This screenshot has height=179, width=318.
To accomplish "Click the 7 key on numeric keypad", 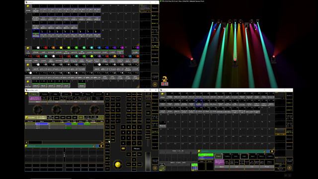I will [123, 127].
